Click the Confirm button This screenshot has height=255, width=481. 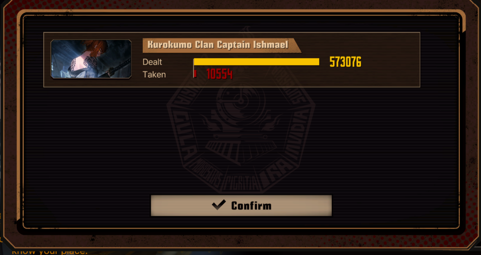241,206
